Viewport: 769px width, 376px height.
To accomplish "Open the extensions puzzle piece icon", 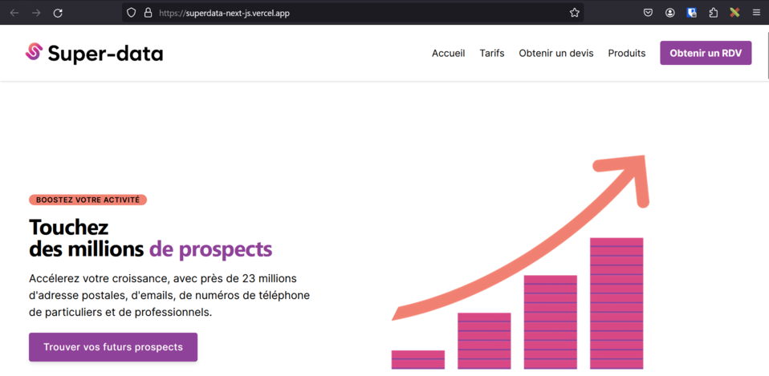I will coord(714,13).
